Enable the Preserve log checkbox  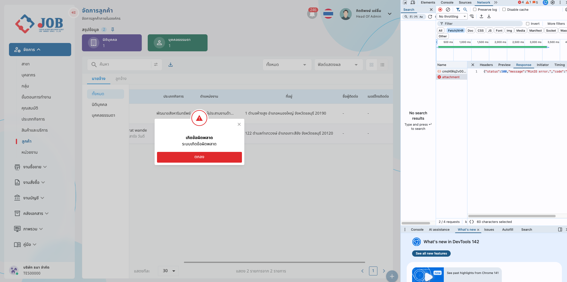tap(475, 10)
